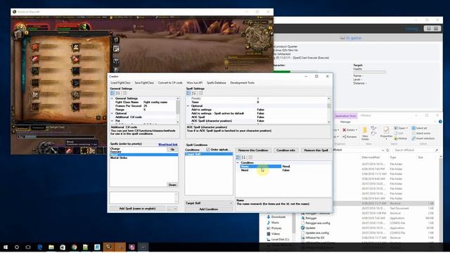This screenshot has height=253, width=450.
Task: Click Add Condition button
Action: [x=209, y=209]
